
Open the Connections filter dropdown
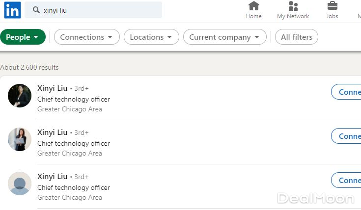coord(86,37)
